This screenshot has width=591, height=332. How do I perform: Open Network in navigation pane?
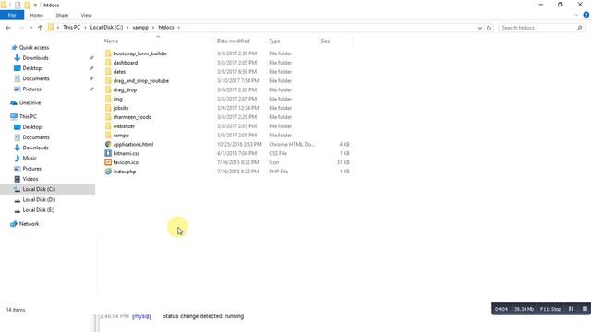tap(29, 224)
